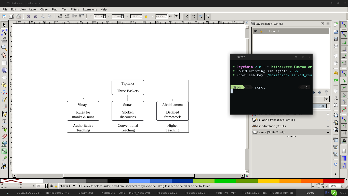Screen dimensions: 348x196
Task: Open the Extensions menu
Action: (90, 9)
